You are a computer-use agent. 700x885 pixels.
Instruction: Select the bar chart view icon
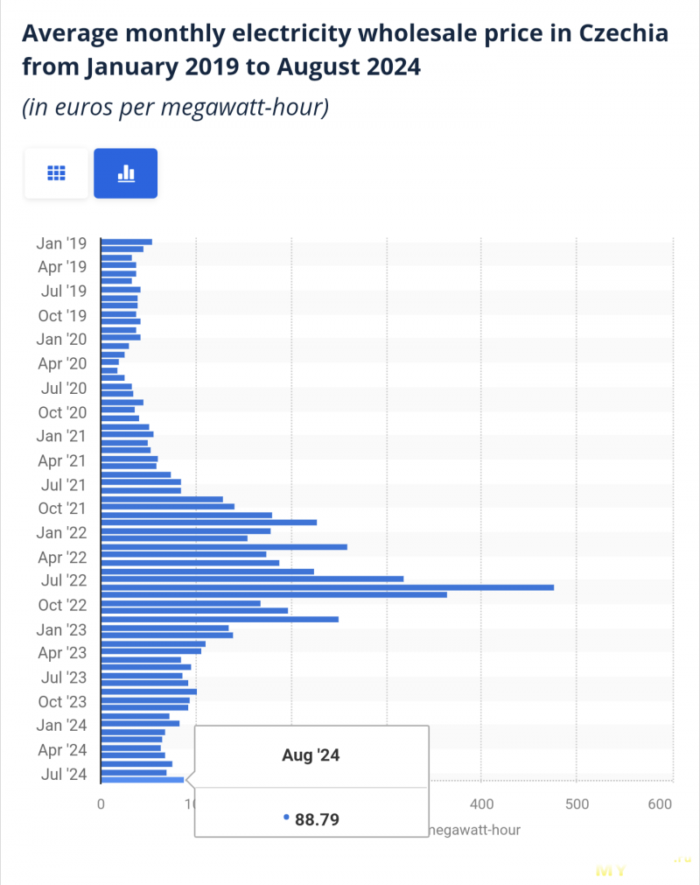click(x=126, y=173)
